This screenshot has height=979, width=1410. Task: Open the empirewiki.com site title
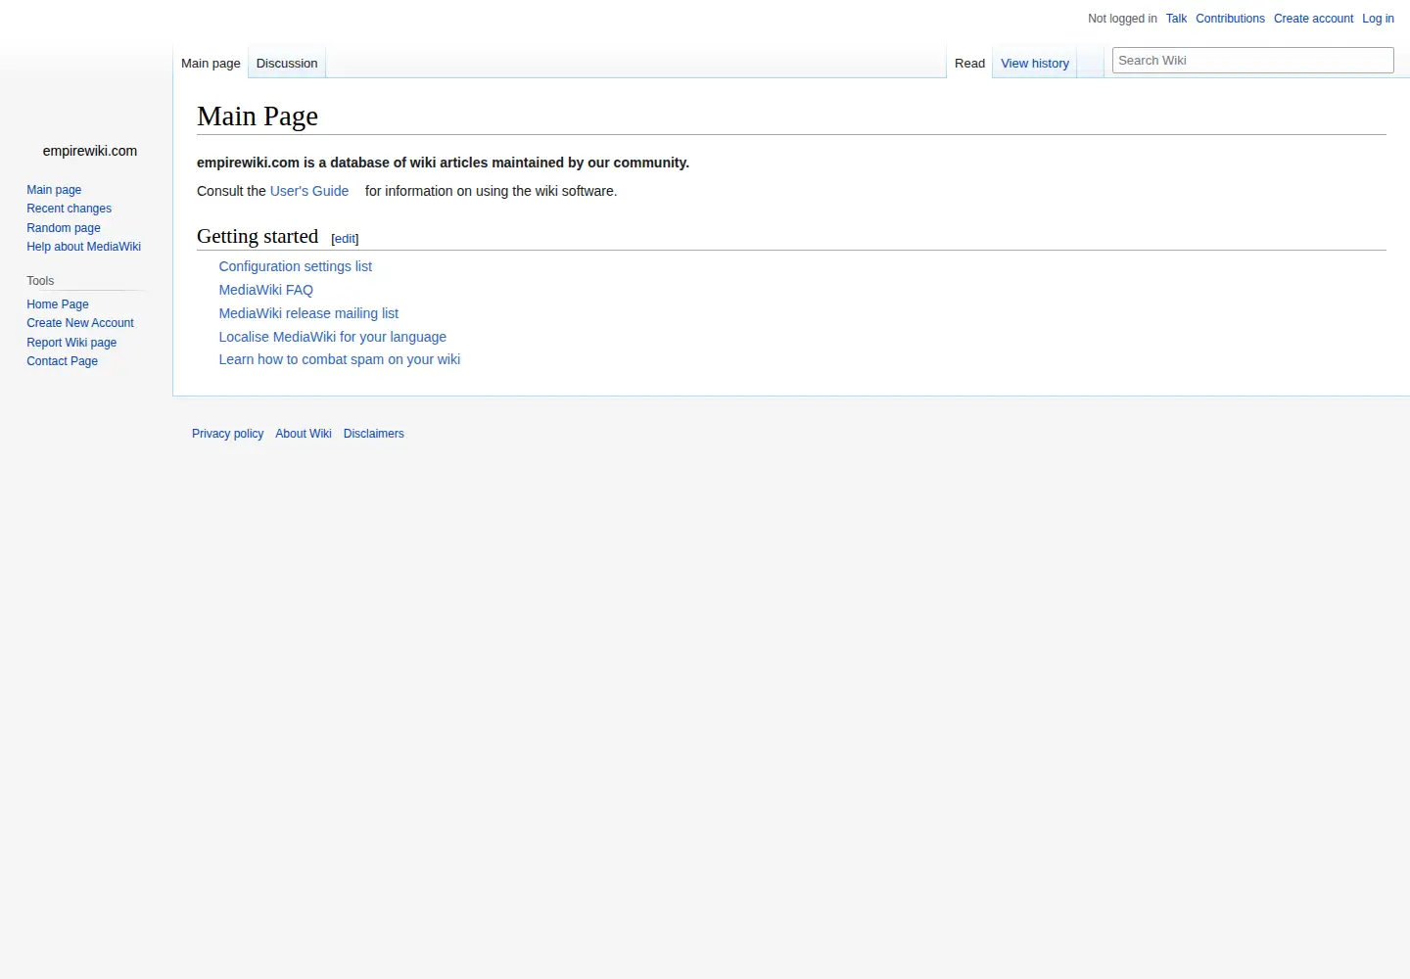(90, 151)
